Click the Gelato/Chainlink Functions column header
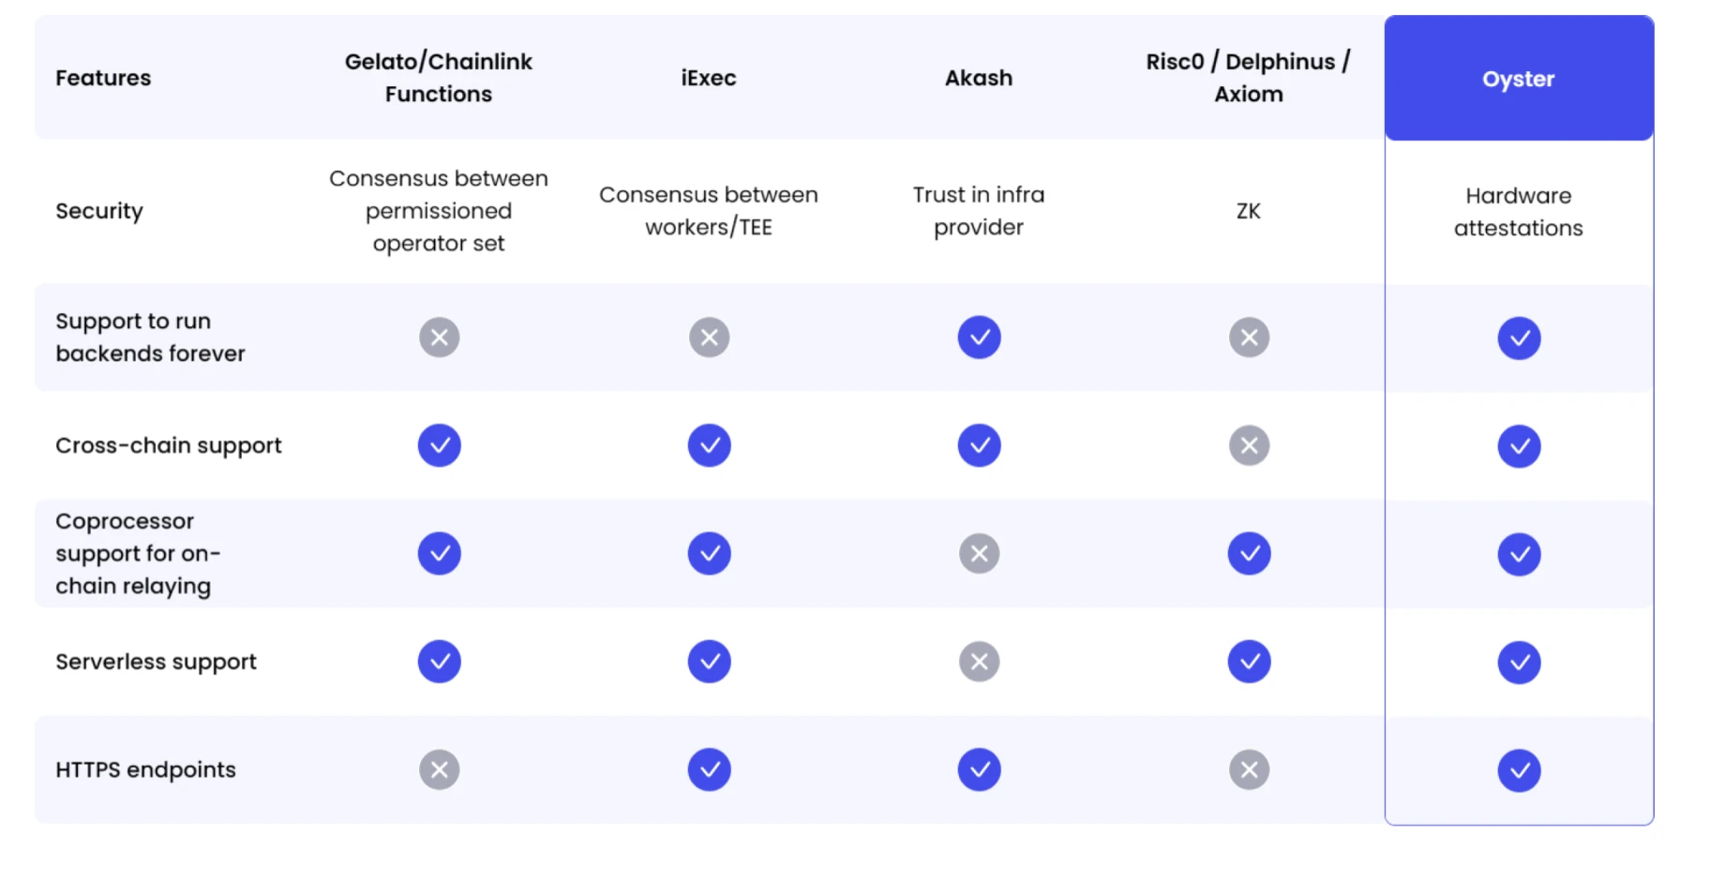 (x=438, y=78)
